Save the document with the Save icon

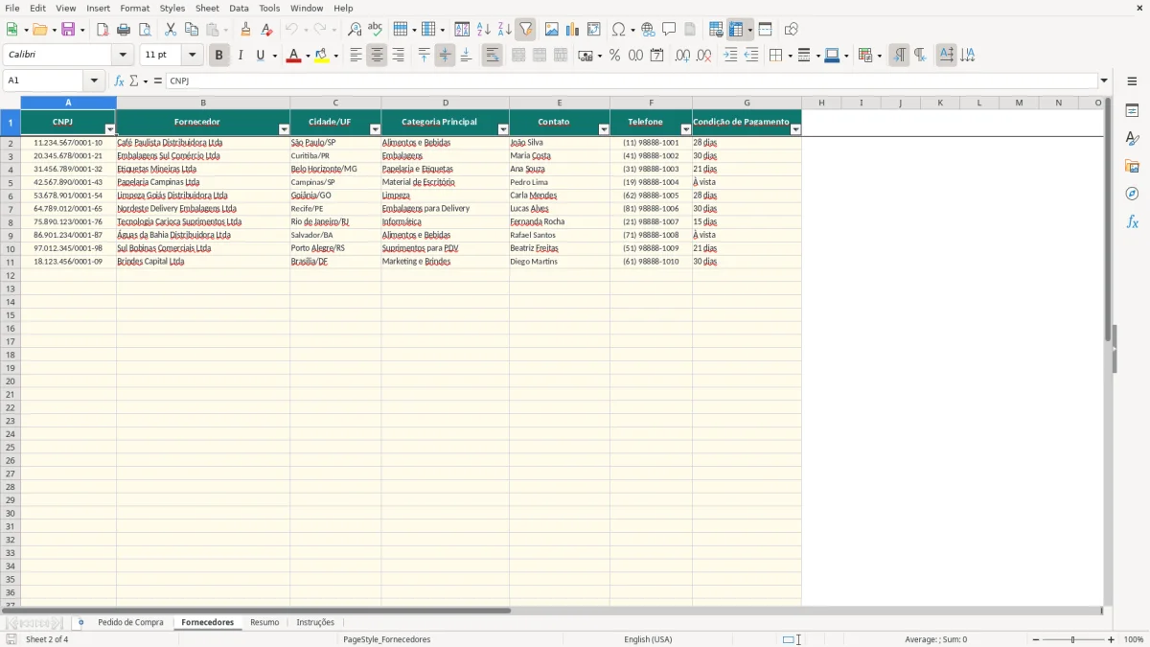(68, 30)
